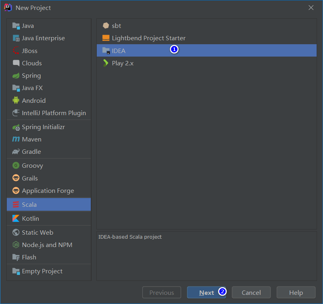This screenshot has height=304, width=323.
Task: Select Empty Project from the sidebar
Action: click(x=38, y=271)
